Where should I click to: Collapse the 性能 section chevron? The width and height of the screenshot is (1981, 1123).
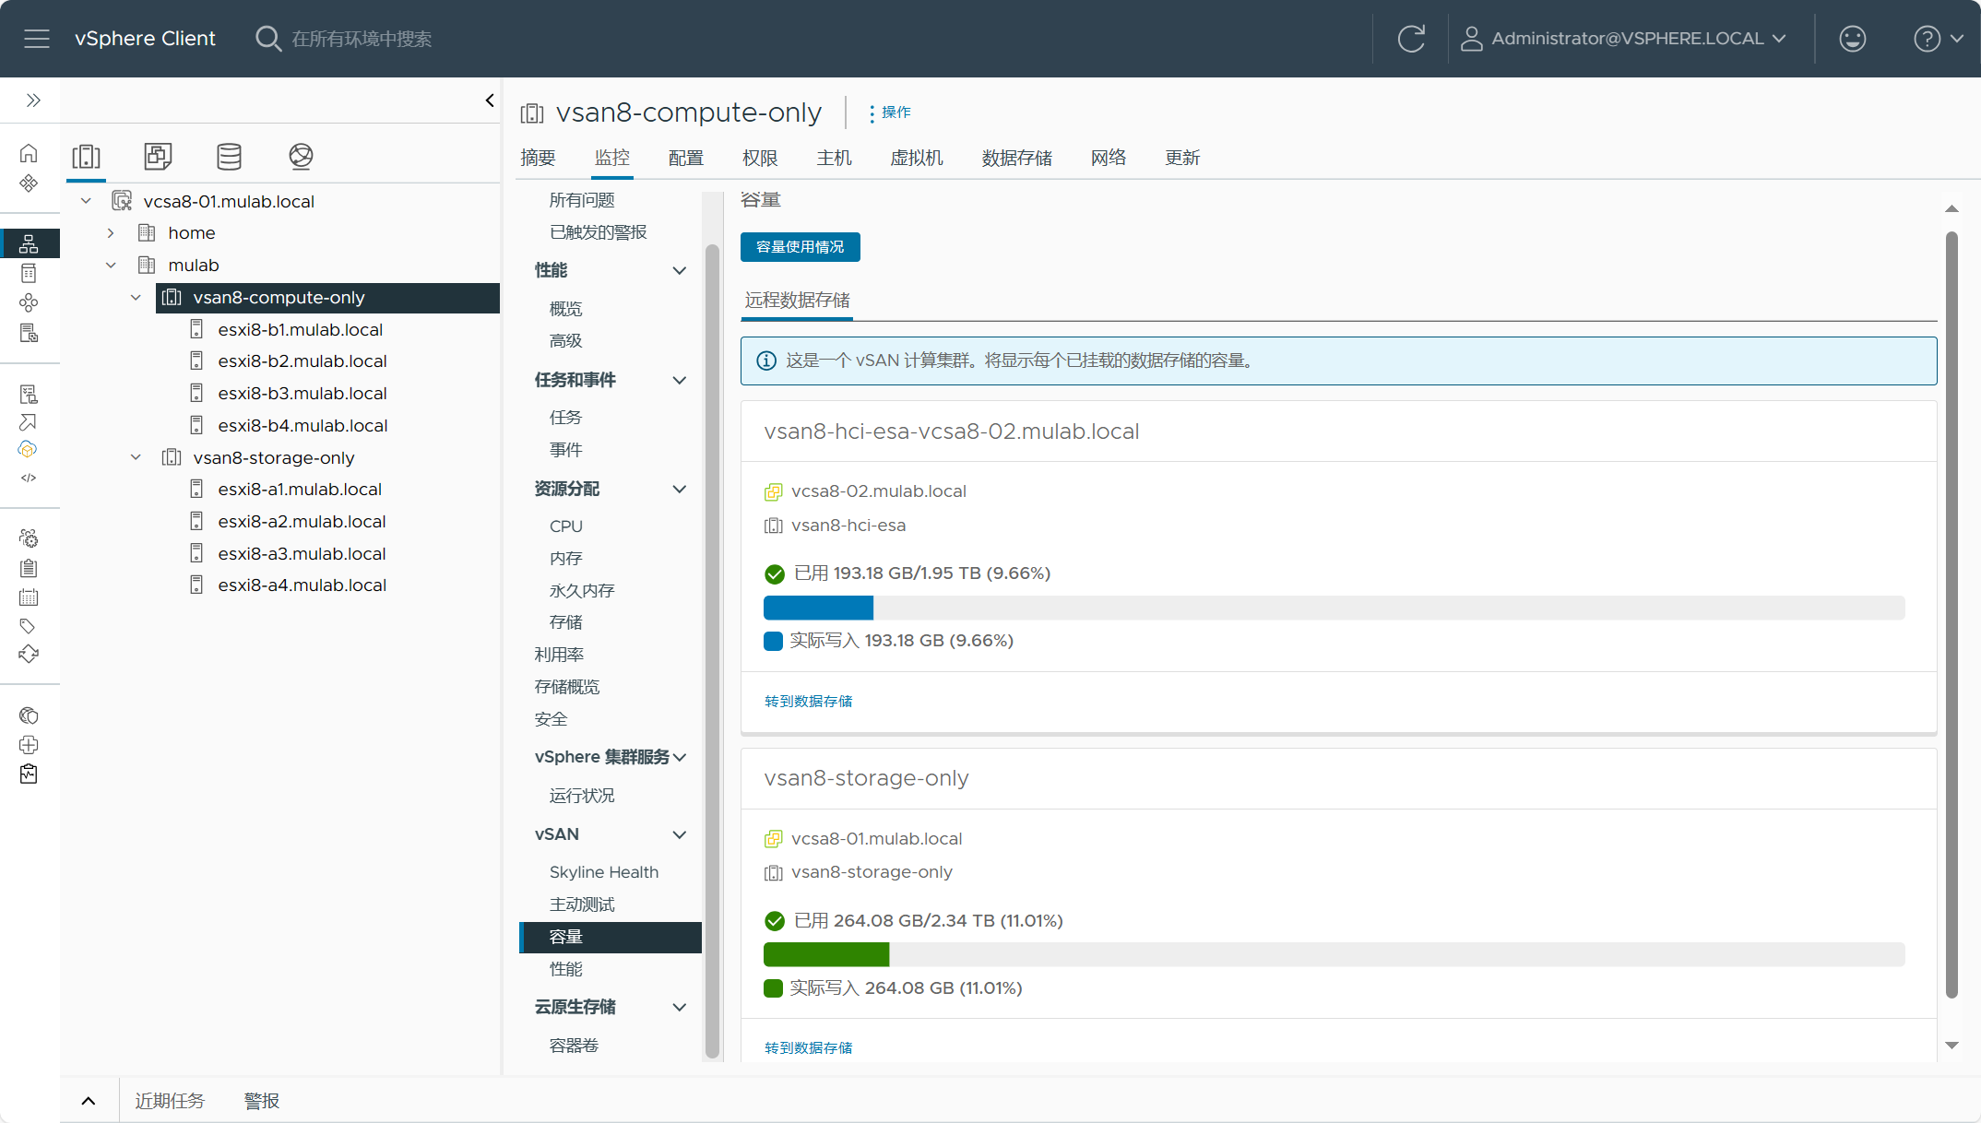click(680, 271)
